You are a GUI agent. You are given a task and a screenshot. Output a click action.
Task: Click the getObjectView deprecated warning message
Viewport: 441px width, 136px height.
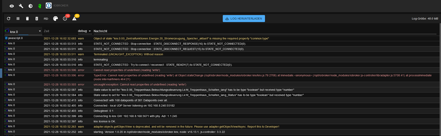[x=186, y=126]
